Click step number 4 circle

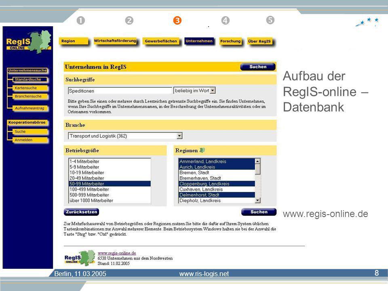click(225, 20)
